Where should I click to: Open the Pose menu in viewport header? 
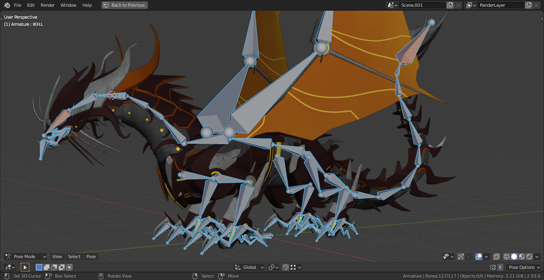pos(91,257)
